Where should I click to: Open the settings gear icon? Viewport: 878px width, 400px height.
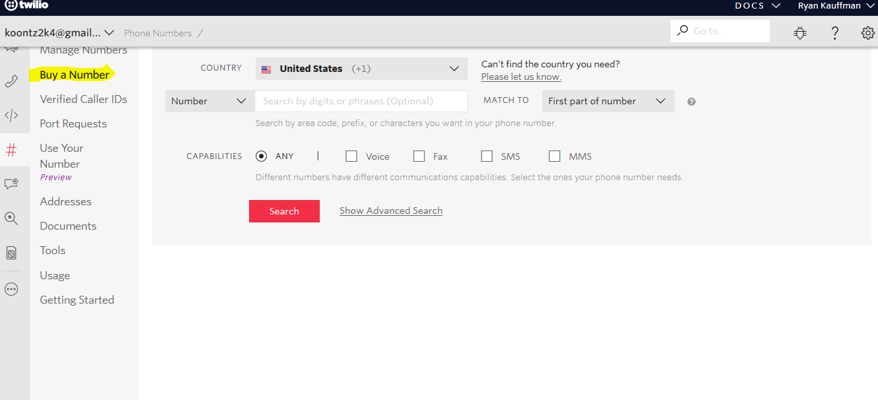[x=868, y=33]
